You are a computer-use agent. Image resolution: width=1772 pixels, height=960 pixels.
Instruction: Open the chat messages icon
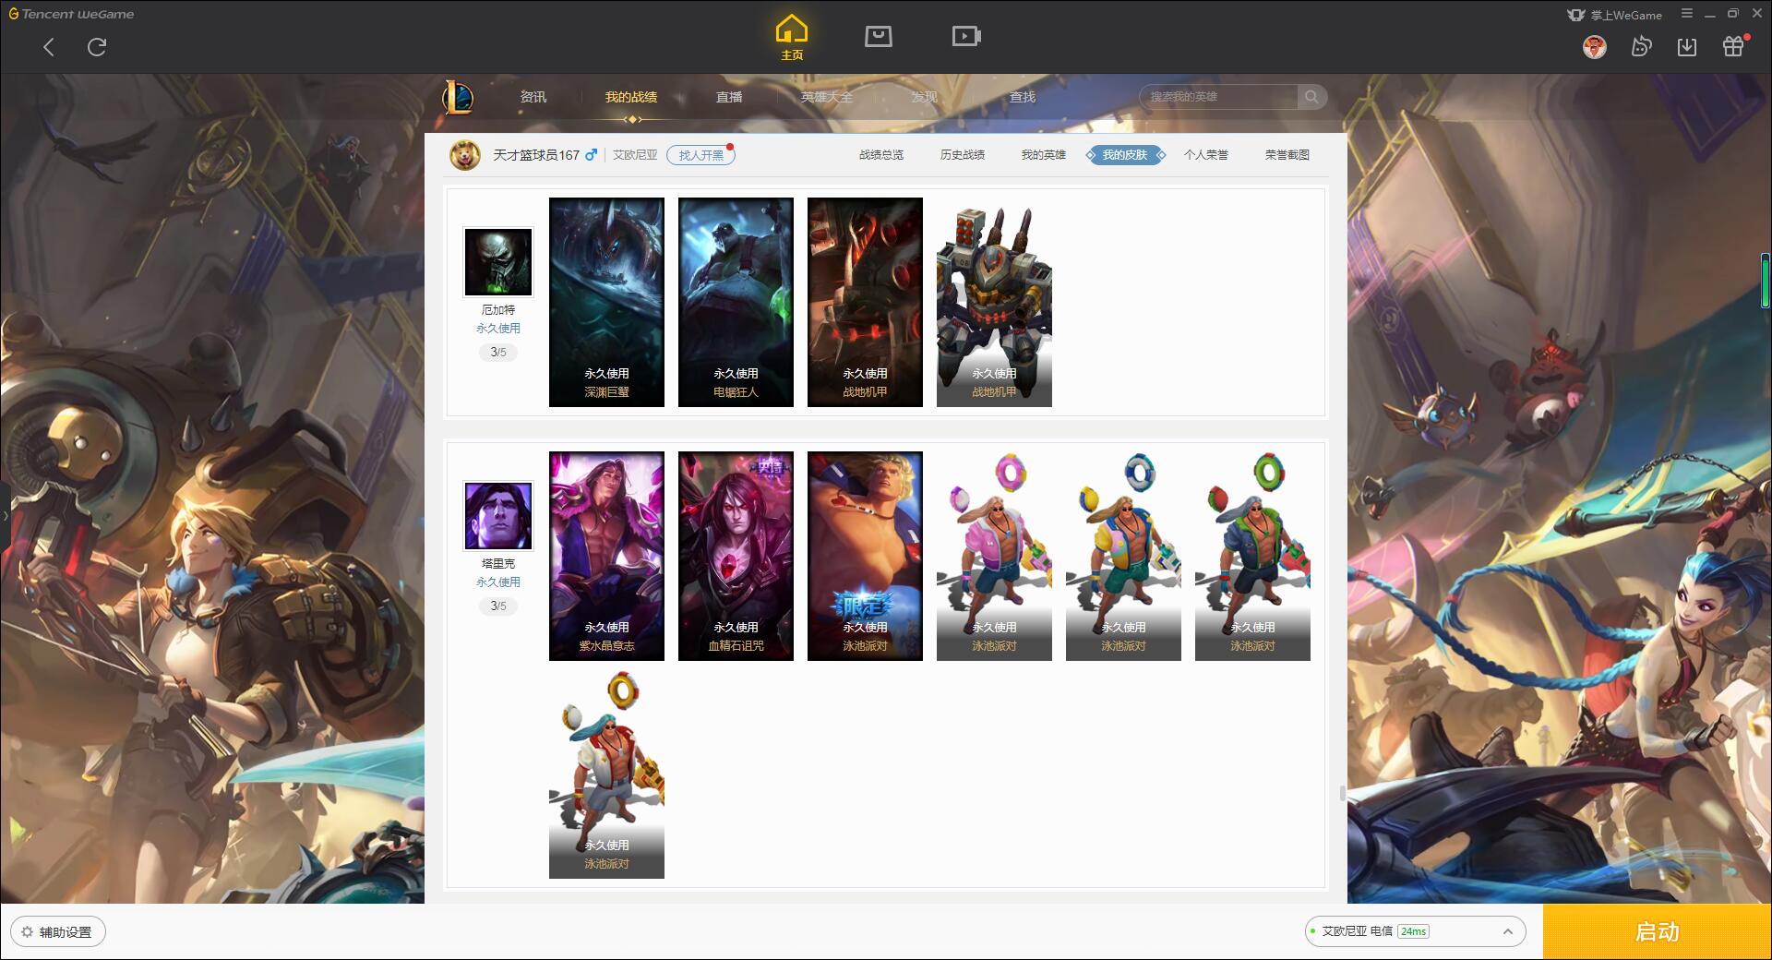[1641, 46]
